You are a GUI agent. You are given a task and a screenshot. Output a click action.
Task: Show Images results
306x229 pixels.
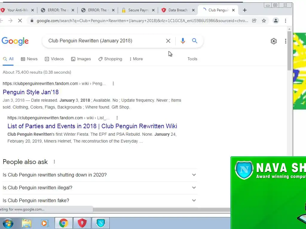81,59
